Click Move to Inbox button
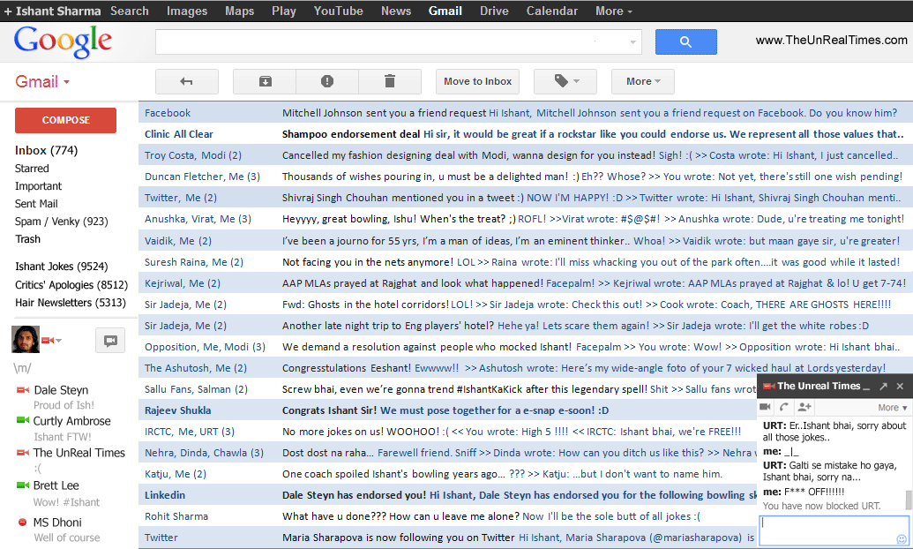 tap(477, 81)
